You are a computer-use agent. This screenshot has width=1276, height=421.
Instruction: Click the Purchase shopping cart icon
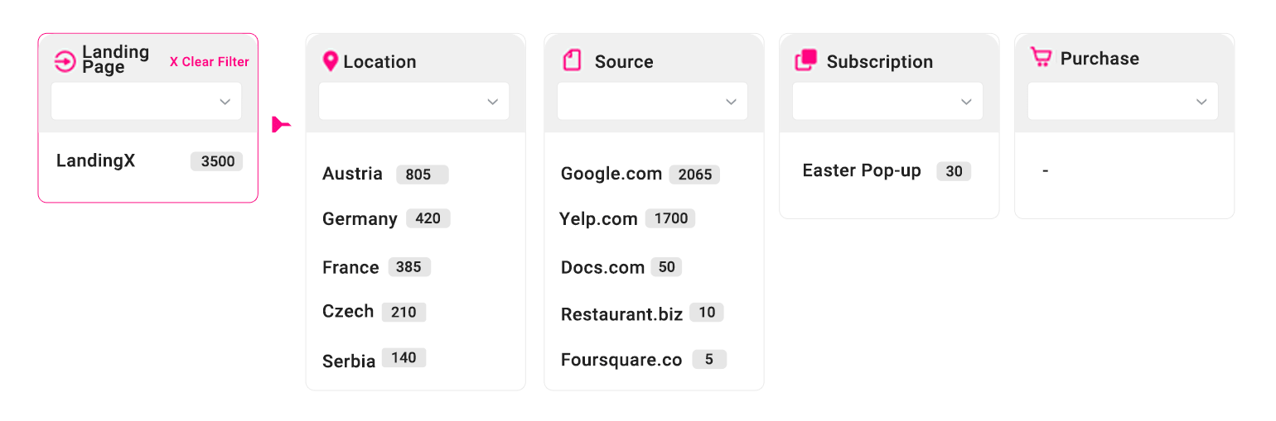[x=1041, y=57]
